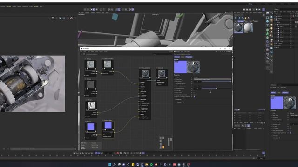
Task: Click the purple layout icon at top right
Action: (264, 9)
